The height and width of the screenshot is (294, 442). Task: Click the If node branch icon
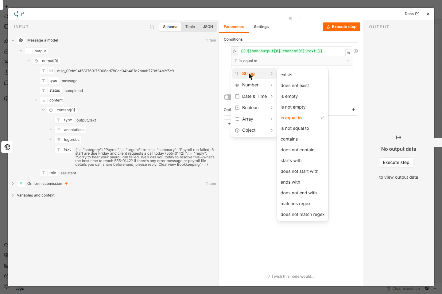pos(15,14)
